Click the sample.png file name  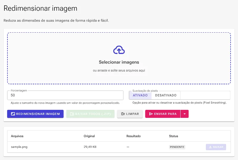click(19, 147)
